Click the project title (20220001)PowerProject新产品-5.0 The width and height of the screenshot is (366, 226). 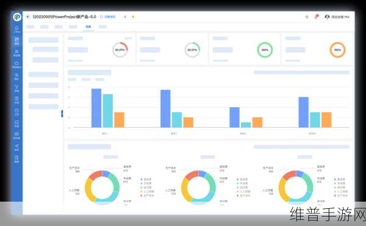(65, 17)
